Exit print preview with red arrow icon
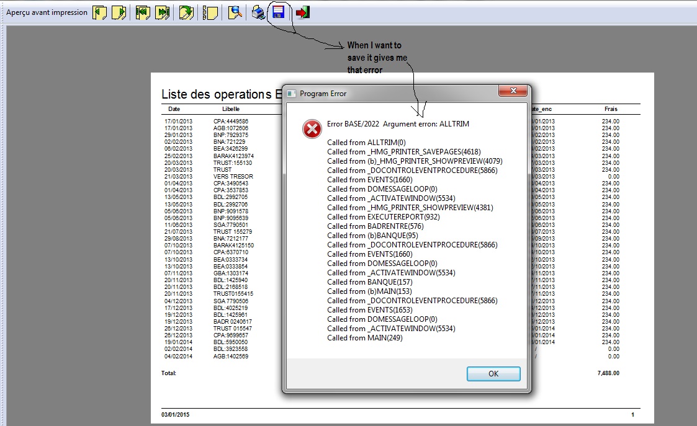The height and width of the screenshot is (426, 697). tap(302, 12)
